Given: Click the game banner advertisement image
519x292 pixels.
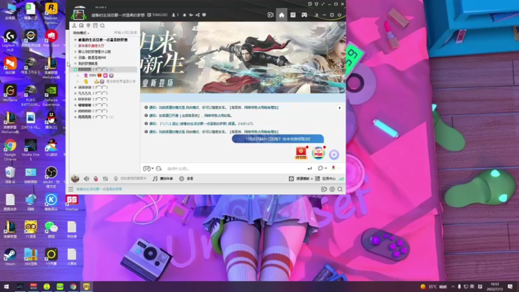Looking at the screenshot, I should [x=243, y=58].
